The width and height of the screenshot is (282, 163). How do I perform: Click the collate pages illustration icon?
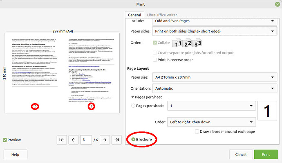point(187,43)
